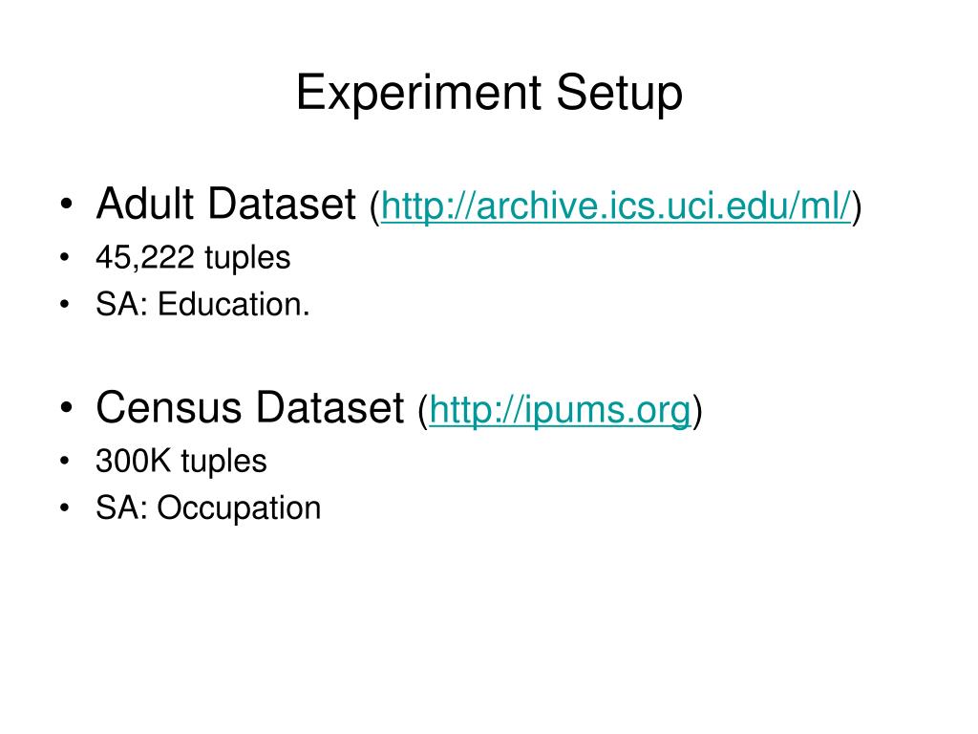Image resolution: width=978 pixels, height=734 pixels.
Task: Click the word "Education." in the SA line
Action: (x=234, y=305)
